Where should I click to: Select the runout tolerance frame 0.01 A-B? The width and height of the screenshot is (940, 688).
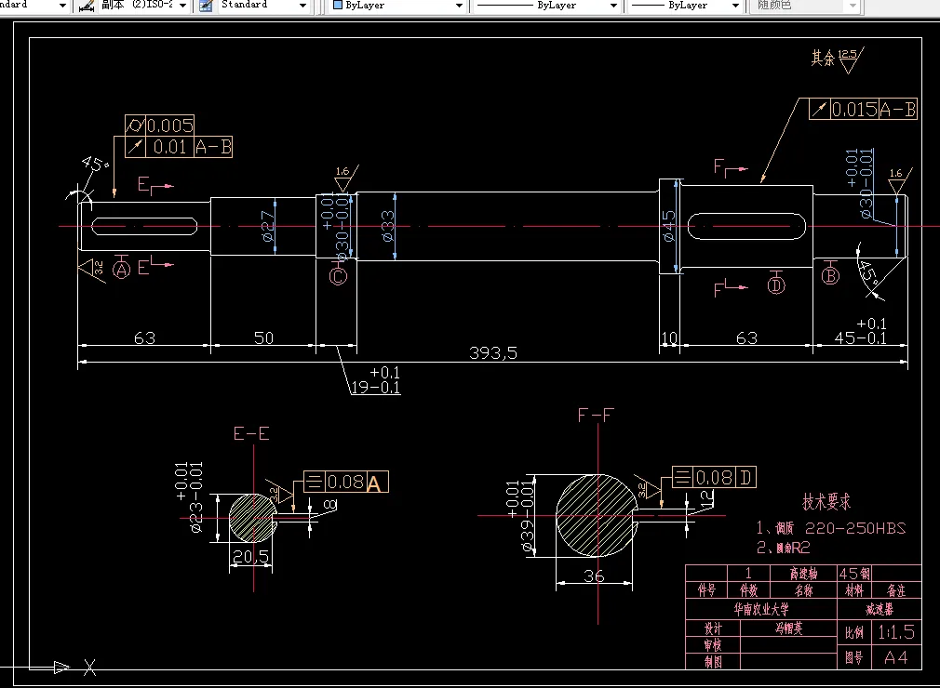179,147
